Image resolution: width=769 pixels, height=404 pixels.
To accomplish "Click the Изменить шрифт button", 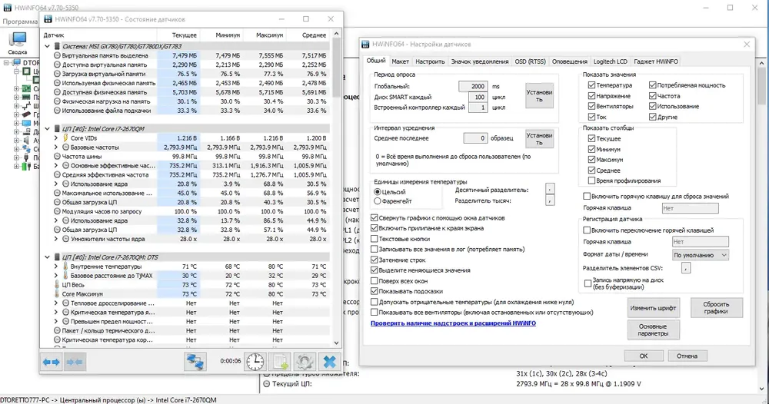I will coord(653,308).
